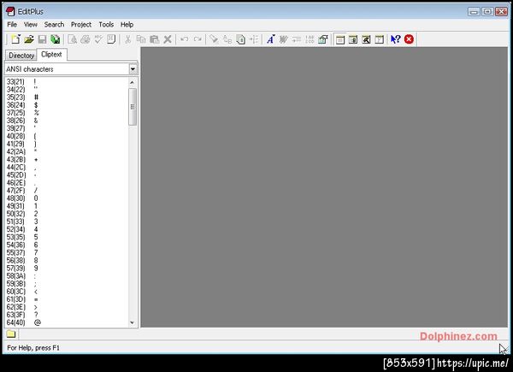This screenshot has width=513, height=372.
Task: Select the 61(3D) = row
Action: pyautogui.click(x=67, y=299)
